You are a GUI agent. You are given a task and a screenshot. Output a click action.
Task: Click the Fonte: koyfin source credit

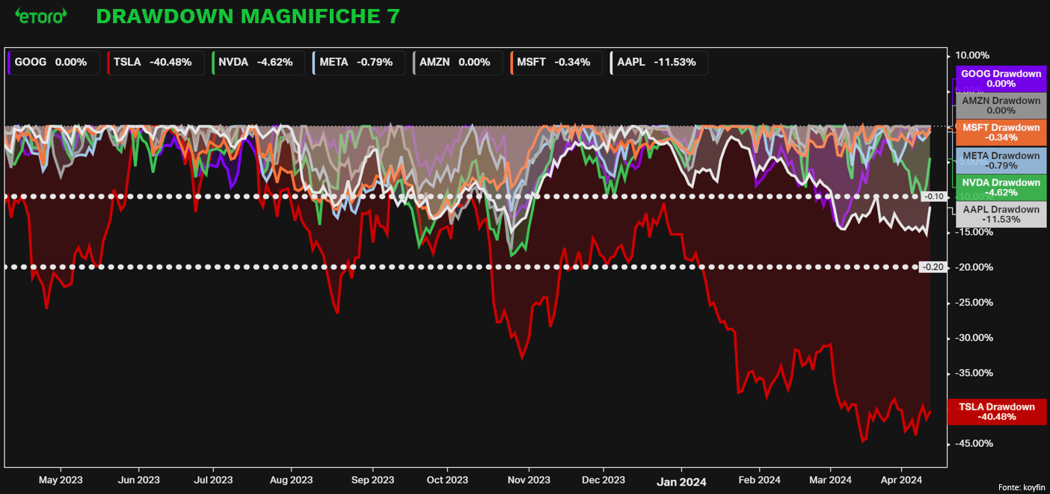tap(1021, 487)
